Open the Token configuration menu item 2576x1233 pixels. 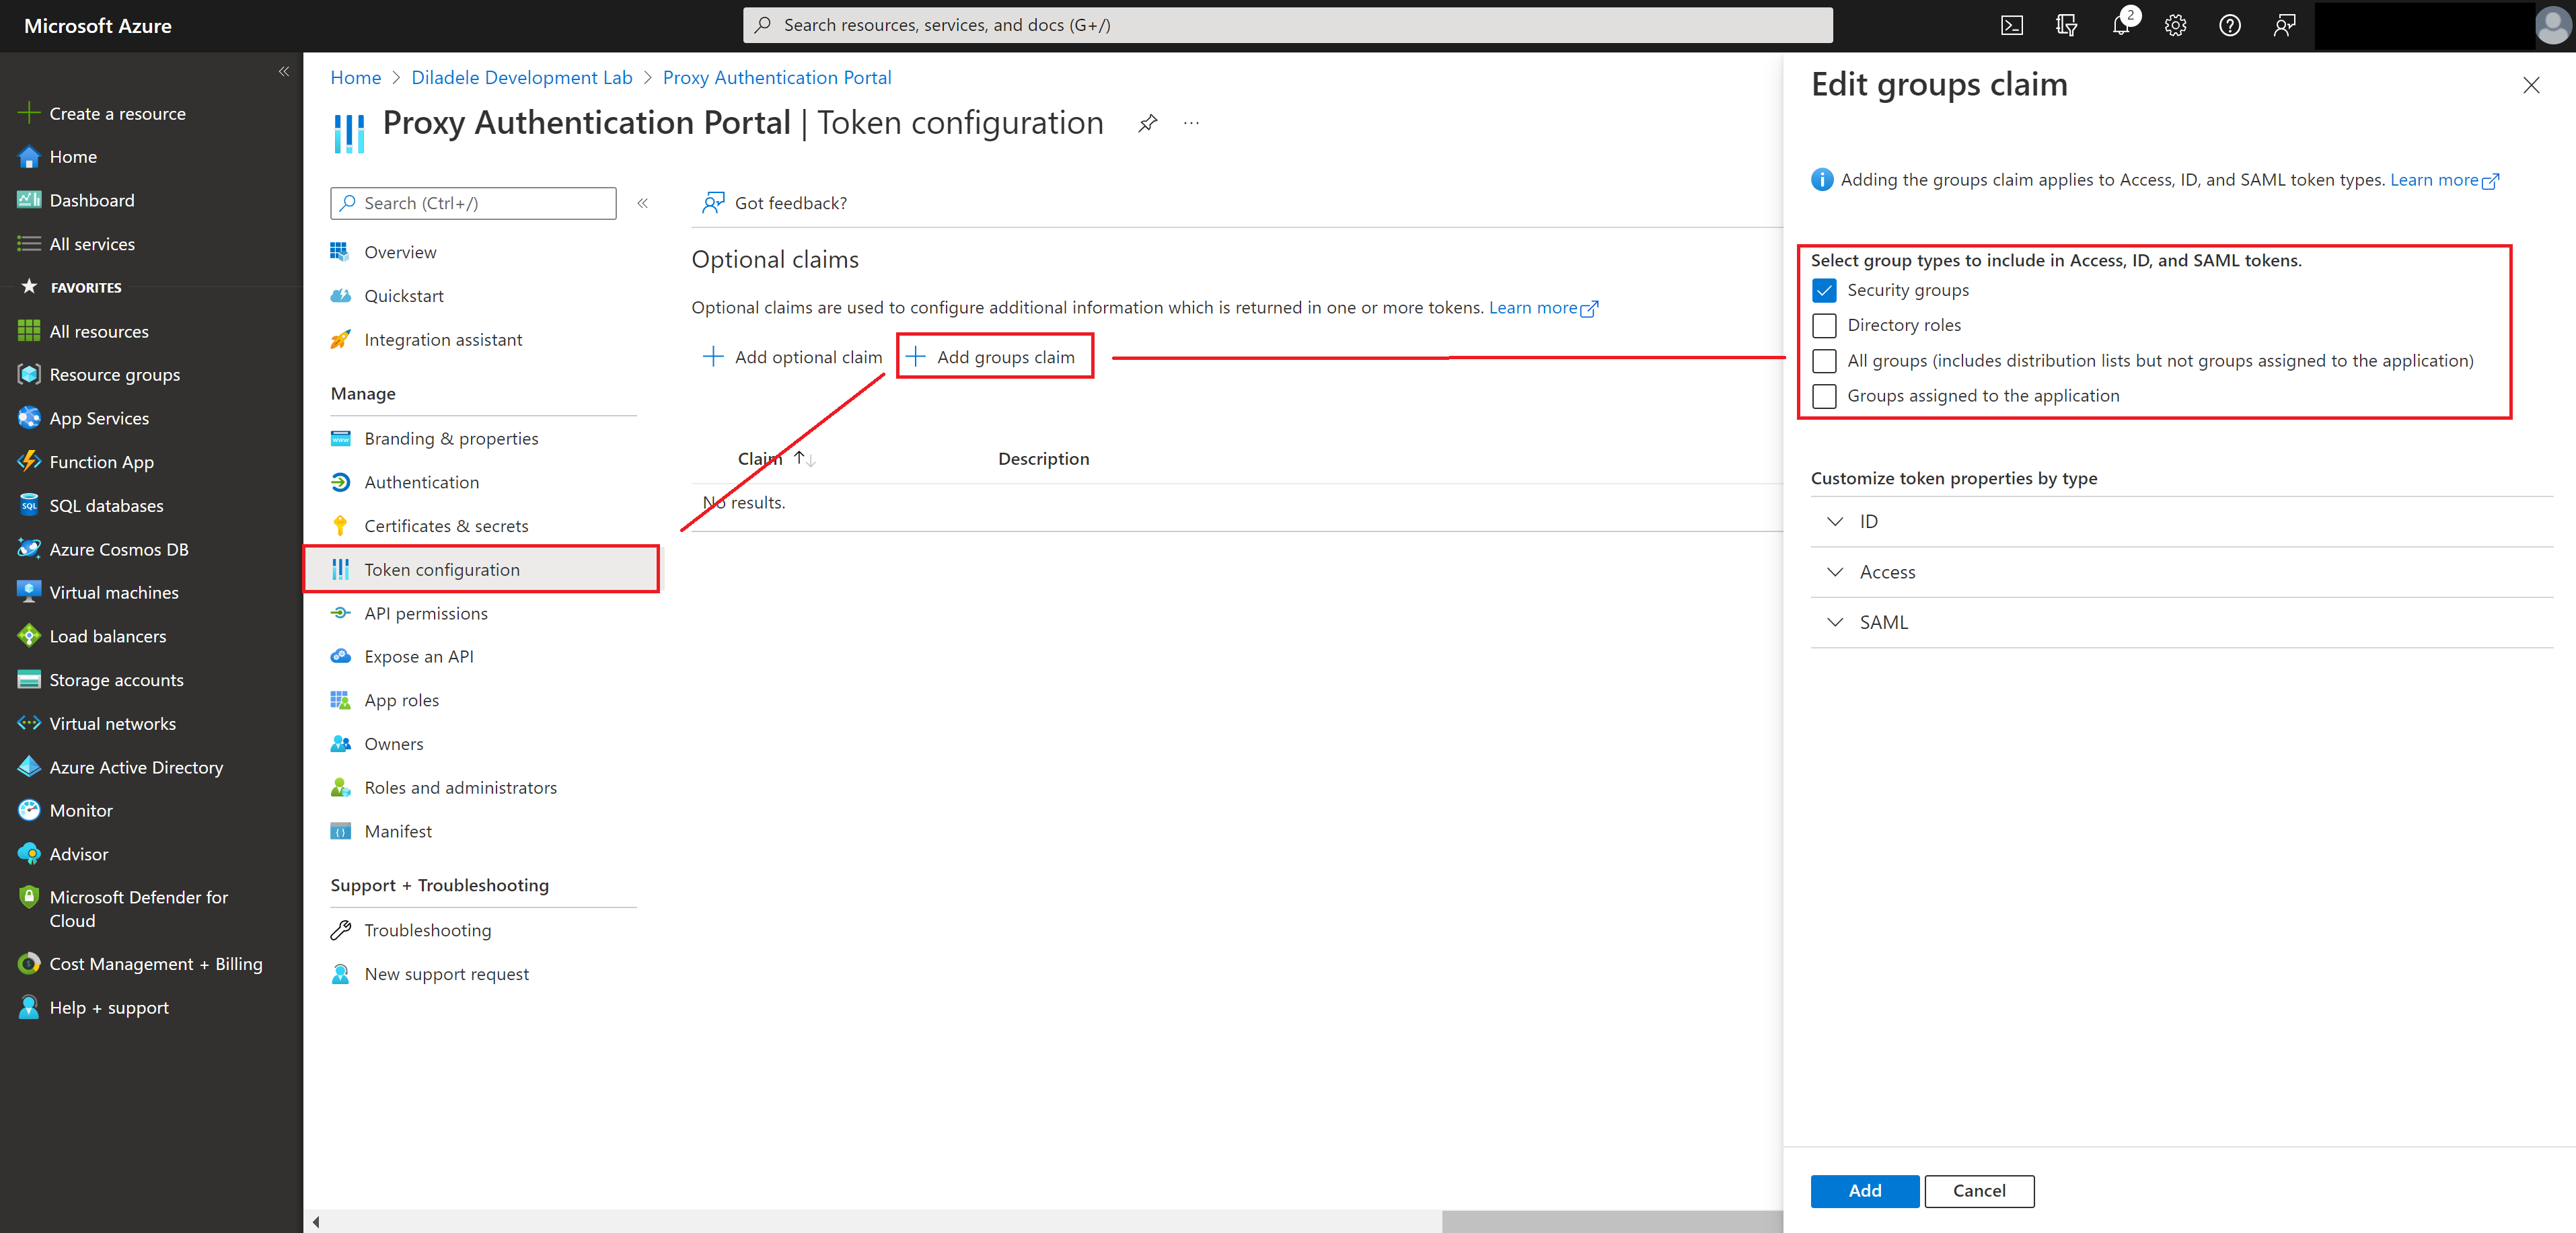pos(442,569)
